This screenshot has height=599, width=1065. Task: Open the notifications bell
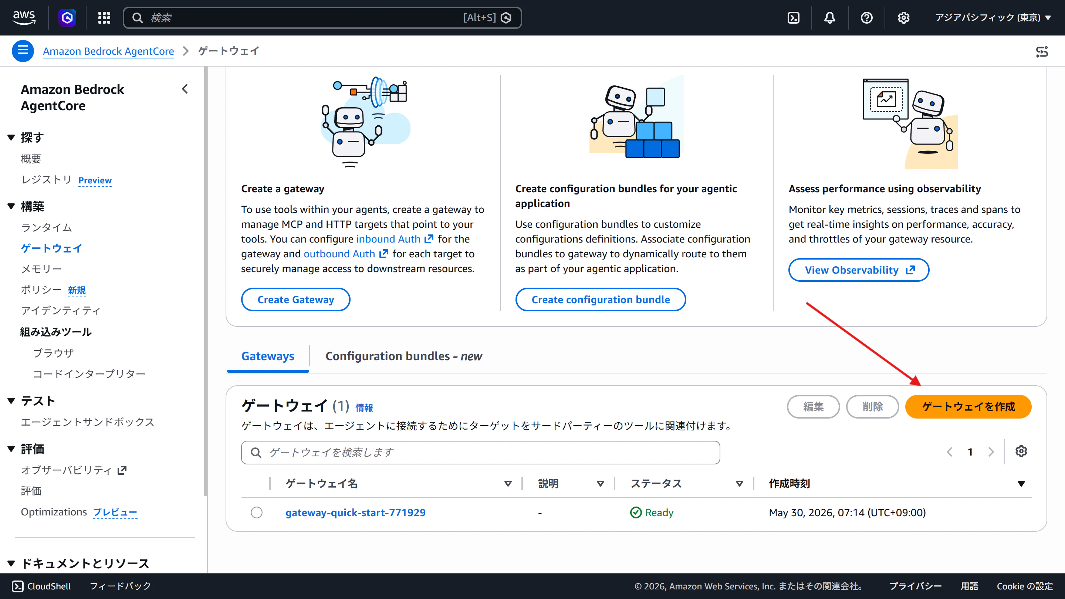click(830, 17)
